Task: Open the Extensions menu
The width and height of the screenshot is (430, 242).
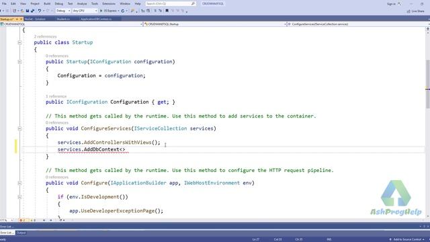Action: pyautogui.click(x=109, y=4)
